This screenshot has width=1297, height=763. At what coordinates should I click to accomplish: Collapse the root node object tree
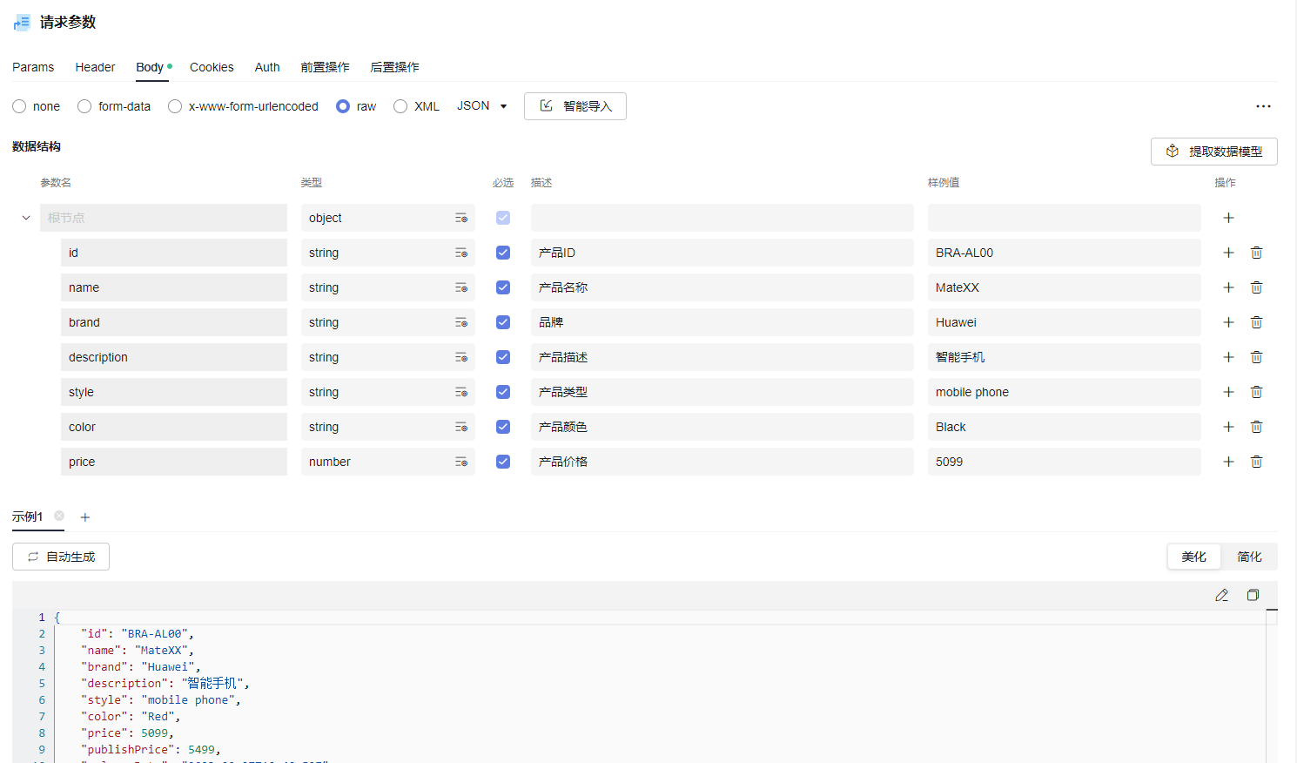coord(26,218)
